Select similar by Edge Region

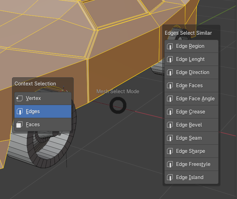click(191, 46)
